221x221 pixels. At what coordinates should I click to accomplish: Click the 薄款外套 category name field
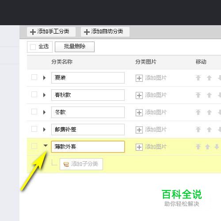[x=88, y=147]
